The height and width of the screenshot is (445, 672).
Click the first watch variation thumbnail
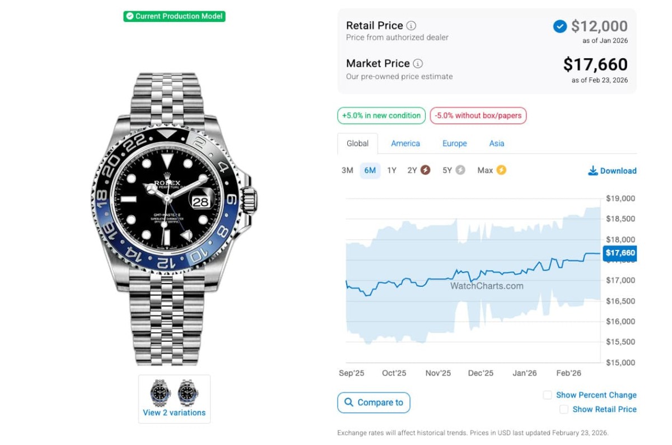[x=160, y=392]
